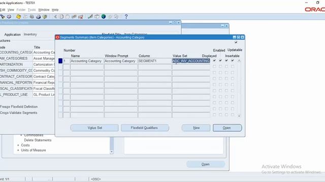Open the Help menu
Image resolution: width=325 pixels, height=182 pixels.
55,10
